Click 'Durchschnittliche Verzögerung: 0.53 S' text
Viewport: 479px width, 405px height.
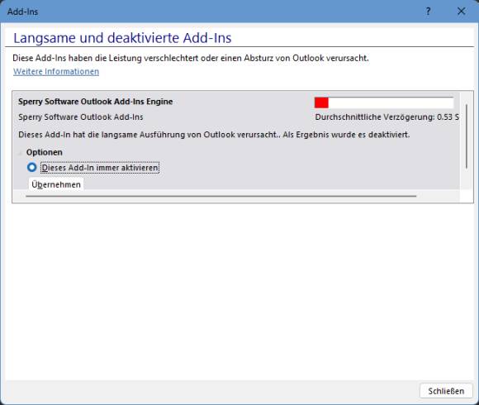387,117
